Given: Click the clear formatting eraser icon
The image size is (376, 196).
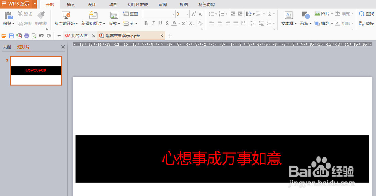Looking at the screenshot, I should [200, 24].
